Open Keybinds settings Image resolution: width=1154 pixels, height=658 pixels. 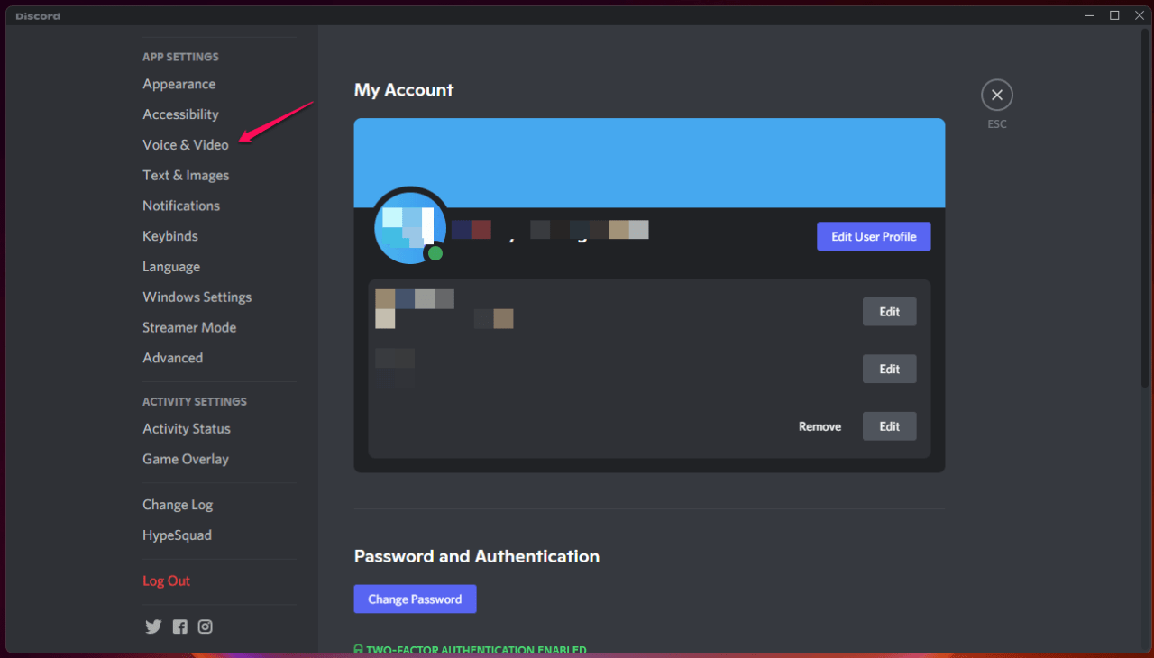click(x=170, y=236)
